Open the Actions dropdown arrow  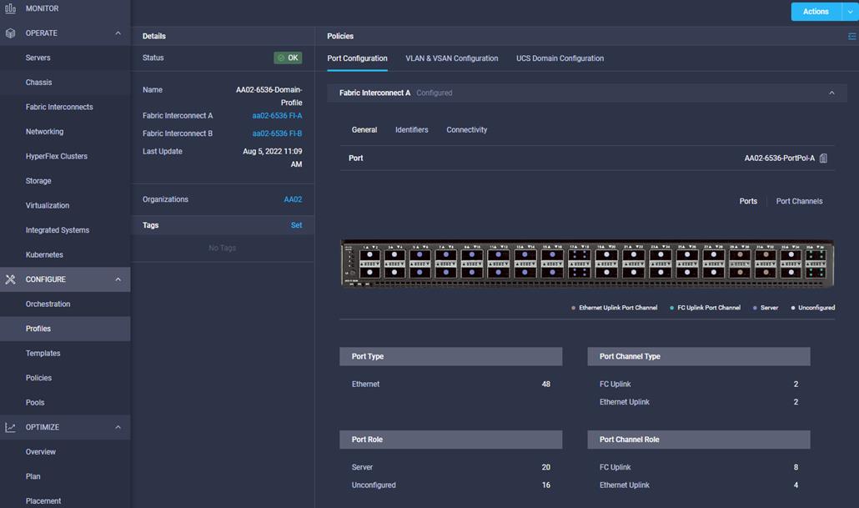click(x=850, y=12)
